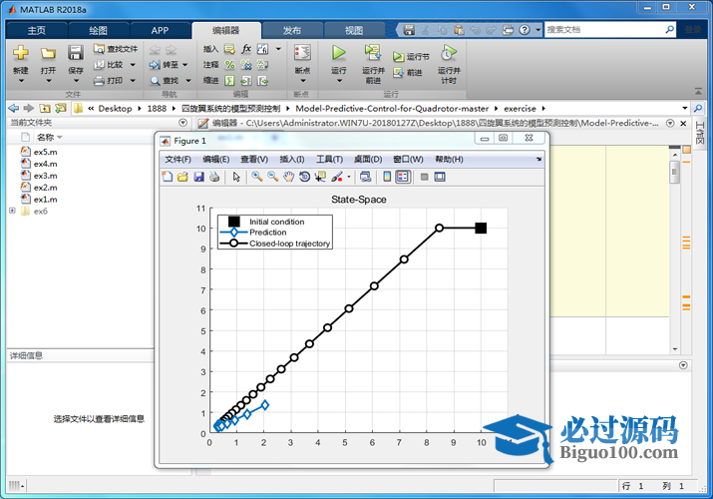Open the 比较 dropdown arrow
This screenshot has height=499, width=713.
click(x=133, y=65)
